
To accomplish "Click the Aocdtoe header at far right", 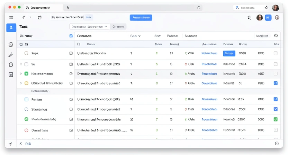I will [262, 36].
